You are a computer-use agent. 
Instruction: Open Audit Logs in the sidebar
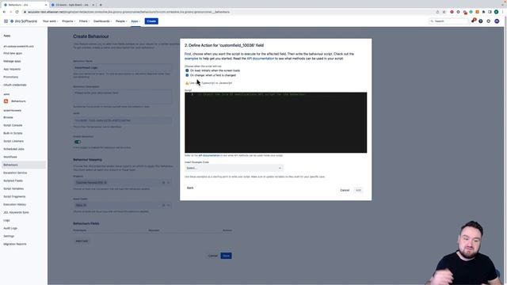[10, 228]
